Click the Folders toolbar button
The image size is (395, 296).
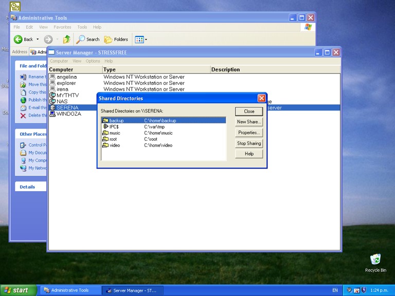point(116,39)
